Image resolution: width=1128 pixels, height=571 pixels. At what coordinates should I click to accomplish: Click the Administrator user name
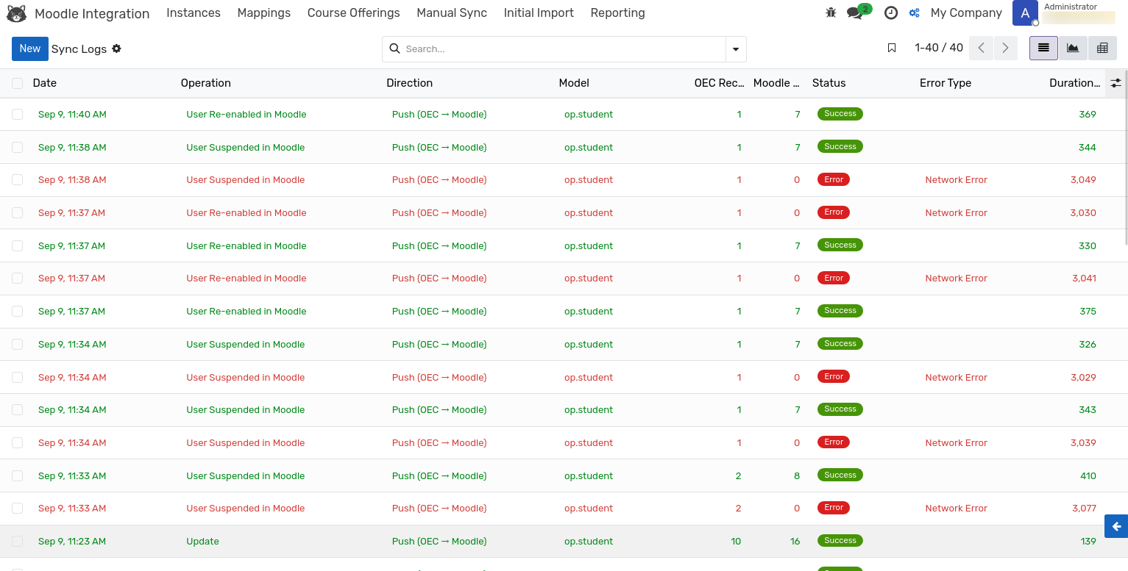click(1071, 7)
